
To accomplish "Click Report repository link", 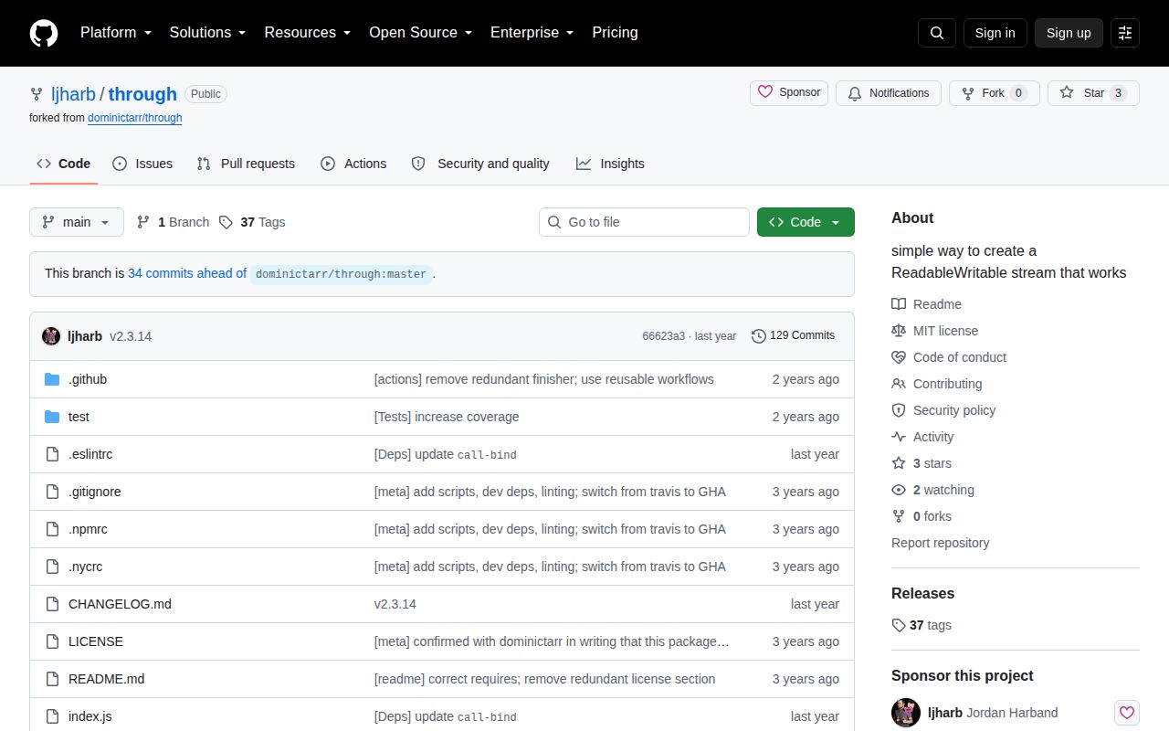I will point(940,543).
